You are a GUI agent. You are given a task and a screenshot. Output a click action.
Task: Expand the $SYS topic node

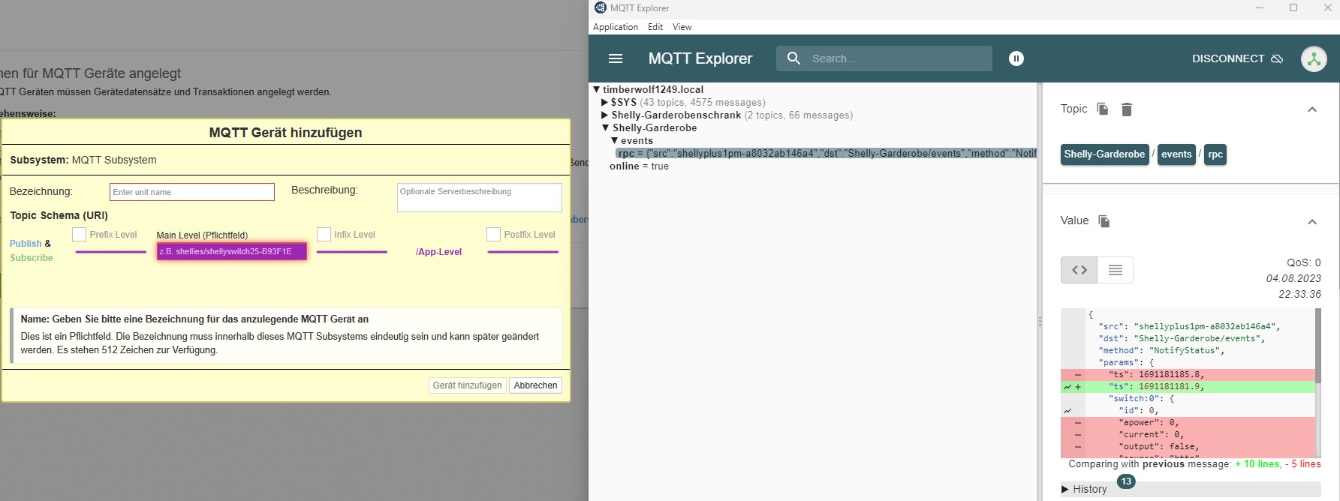605,102
